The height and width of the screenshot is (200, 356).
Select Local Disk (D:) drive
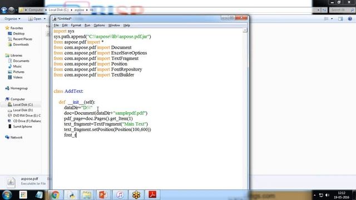23,110
